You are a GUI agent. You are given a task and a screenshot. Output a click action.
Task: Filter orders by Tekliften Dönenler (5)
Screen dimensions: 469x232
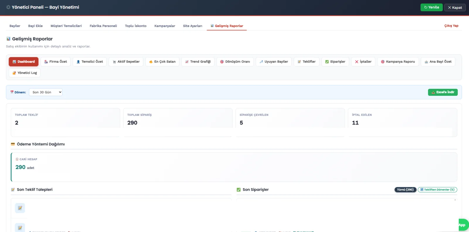coord(437,190)
